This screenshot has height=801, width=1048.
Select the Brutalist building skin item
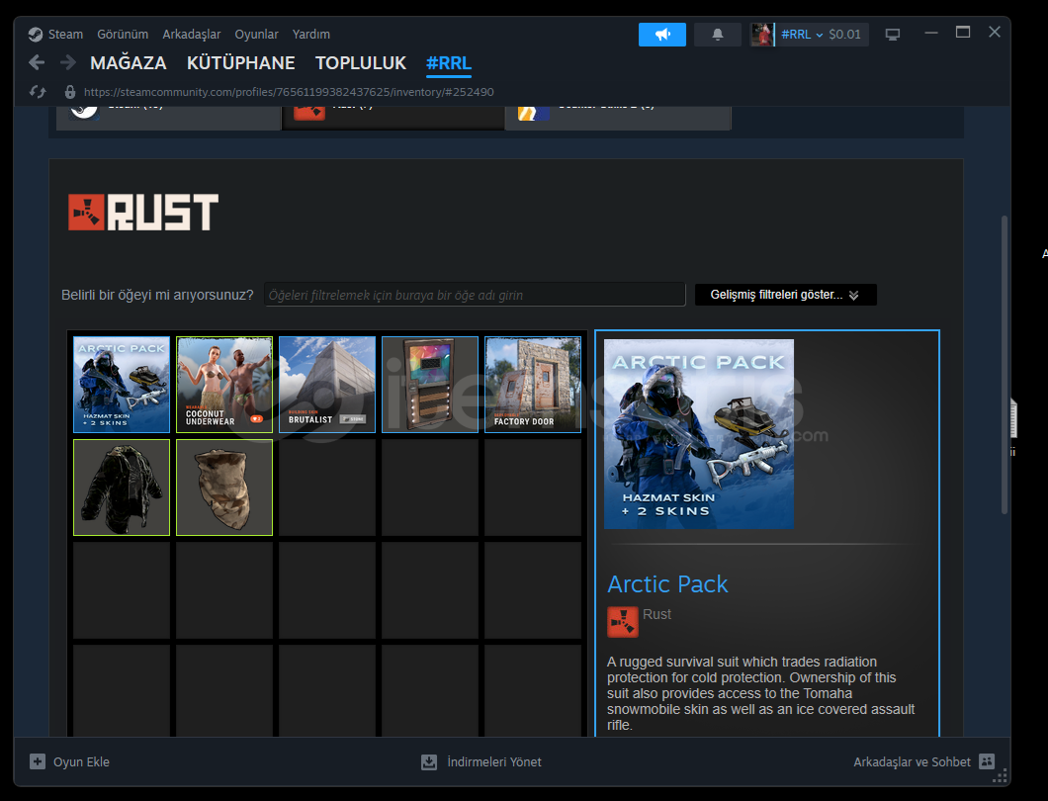pyautogui.click(x=327, y=385)
